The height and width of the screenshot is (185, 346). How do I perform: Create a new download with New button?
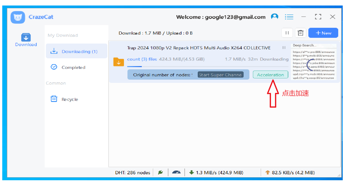click(x=323, y=33)
